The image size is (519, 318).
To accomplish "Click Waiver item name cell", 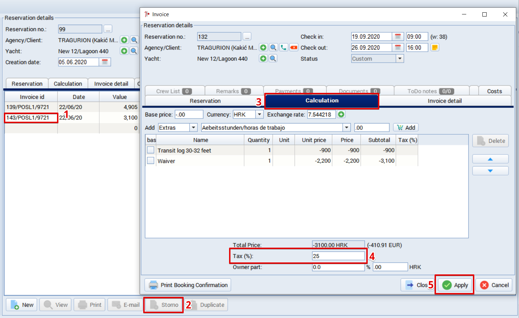I will (x=200, y=161).
